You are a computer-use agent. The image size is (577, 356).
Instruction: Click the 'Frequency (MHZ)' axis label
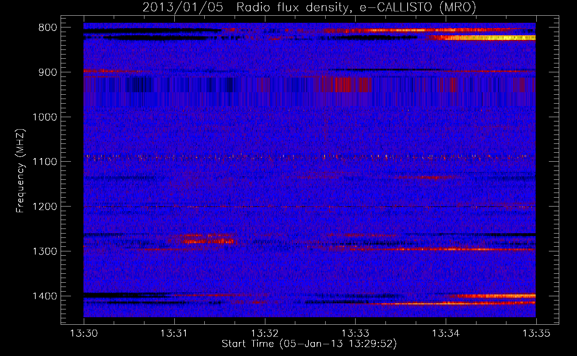coord(20,171)
